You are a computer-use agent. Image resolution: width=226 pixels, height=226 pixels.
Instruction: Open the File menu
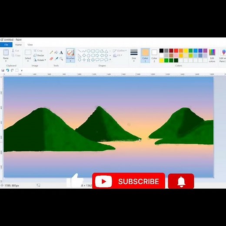pos(6,45)
